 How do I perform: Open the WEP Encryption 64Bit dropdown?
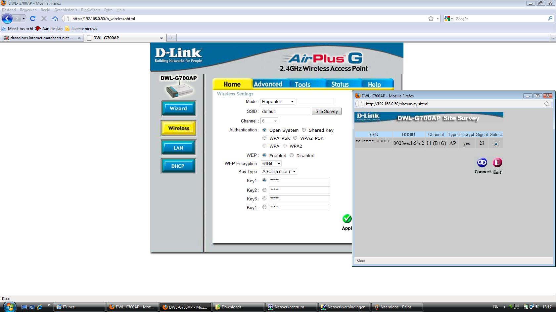pyautogui.click(x=271, y=163)
